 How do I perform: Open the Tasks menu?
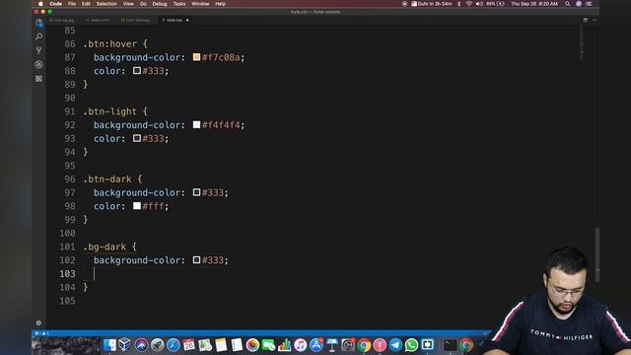179,4
